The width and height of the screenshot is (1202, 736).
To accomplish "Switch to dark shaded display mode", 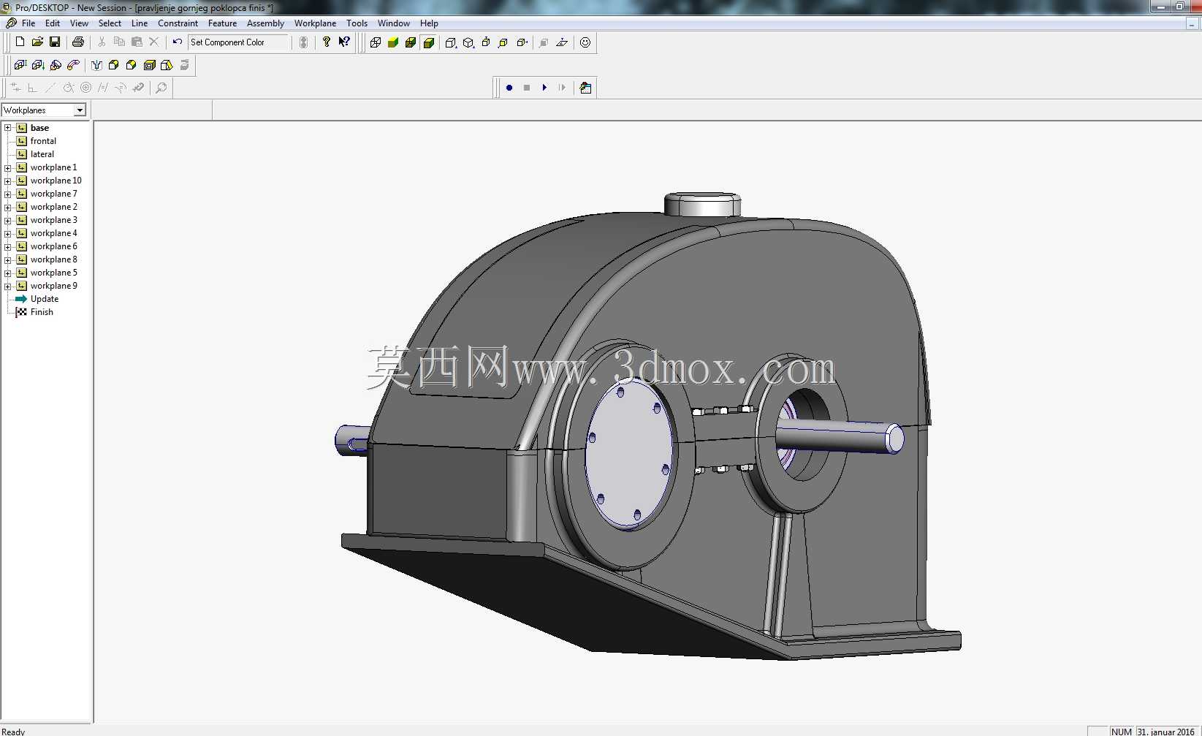I will coord(411,42).
